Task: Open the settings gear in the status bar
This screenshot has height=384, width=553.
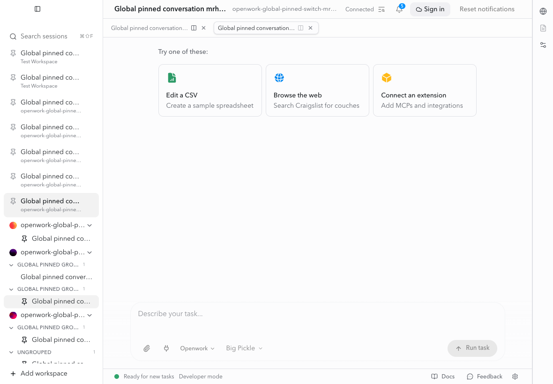Action: click(515, 377)
